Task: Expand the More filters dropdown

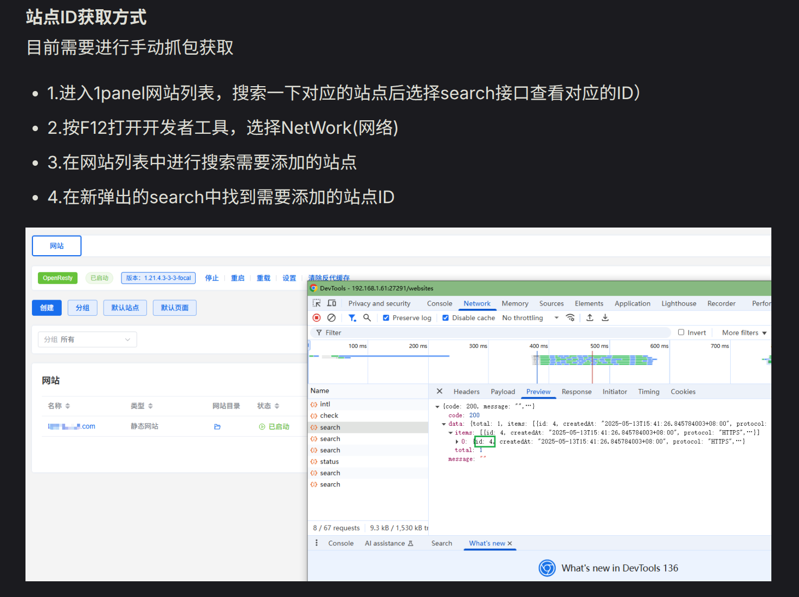Action: click(x=744, y=333)
